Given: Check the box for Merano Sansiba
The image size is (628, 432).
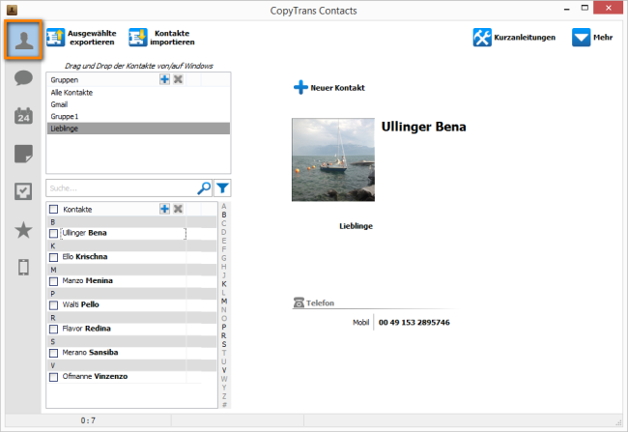Looking at the screenshot, I should coord(53,353).
